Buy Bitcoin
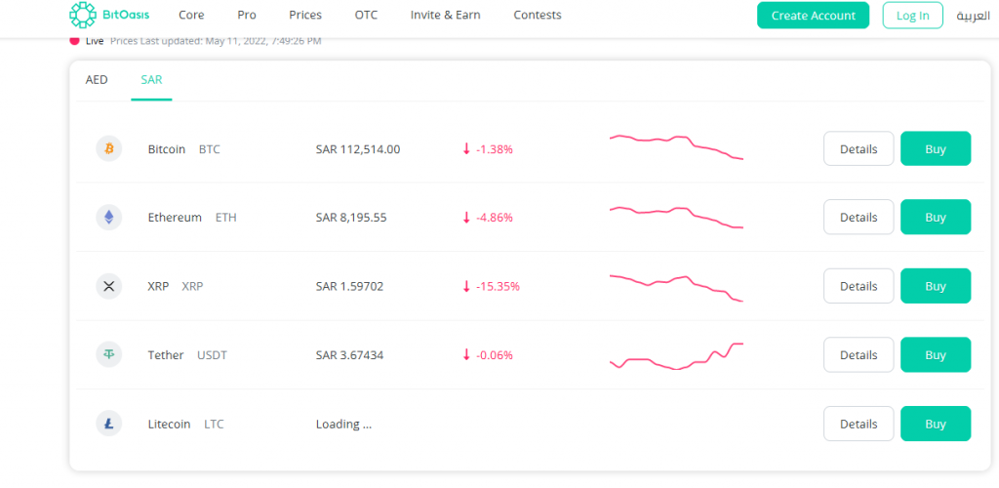 pyautogui.click(x=936, y=148)
